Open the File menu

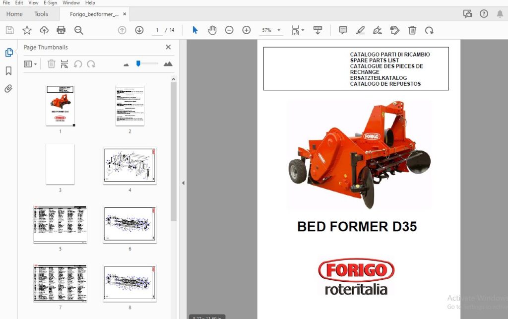point(6,2)
